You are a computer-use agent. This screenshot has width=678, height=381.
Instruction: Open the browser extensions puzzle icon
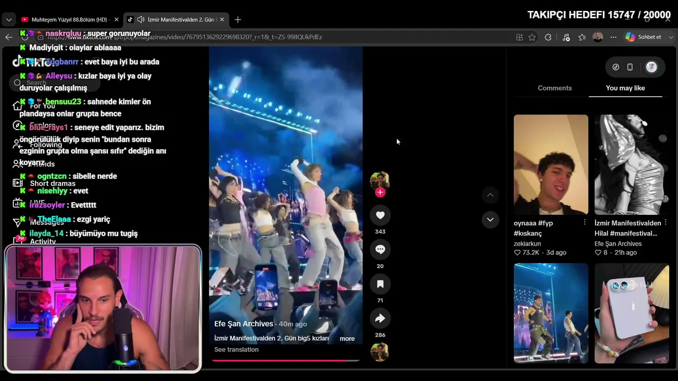[x=548, y=37]
